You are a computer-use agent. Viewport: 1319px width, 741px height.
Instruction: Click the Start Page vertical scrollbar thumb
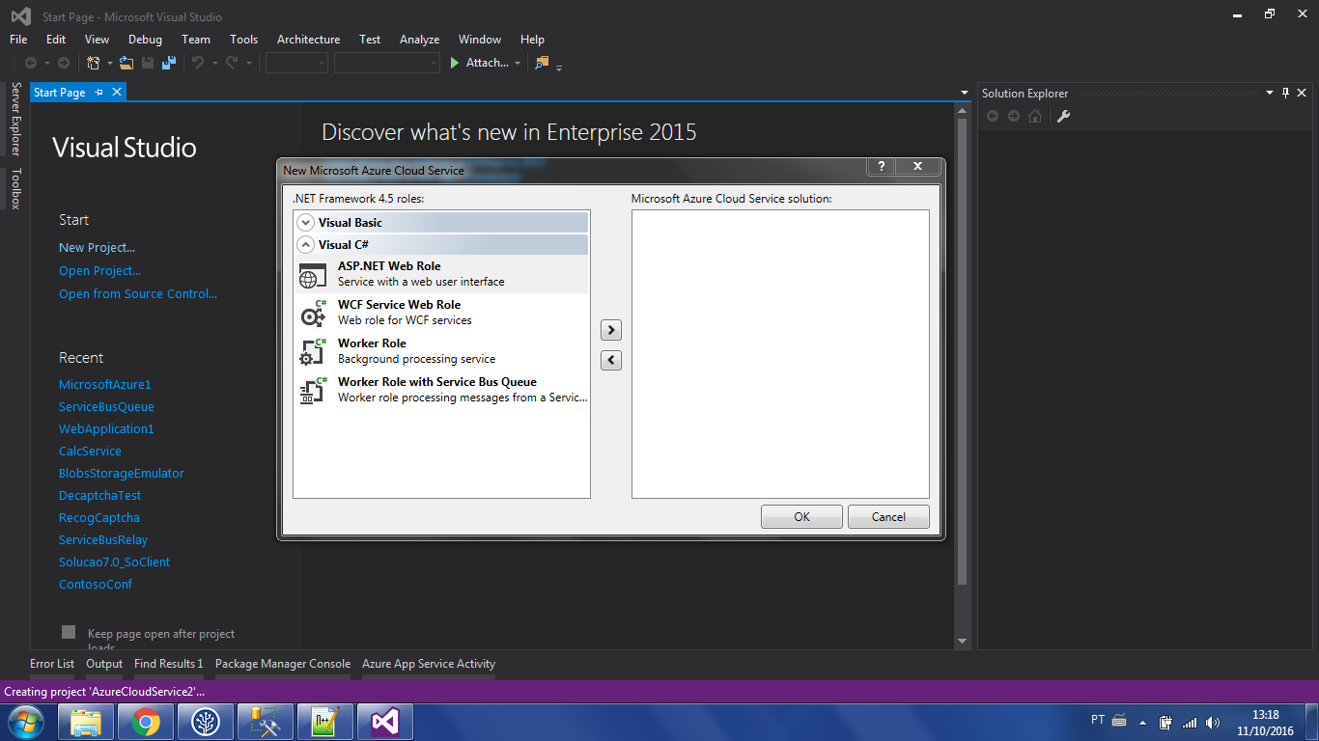[962, 351]
